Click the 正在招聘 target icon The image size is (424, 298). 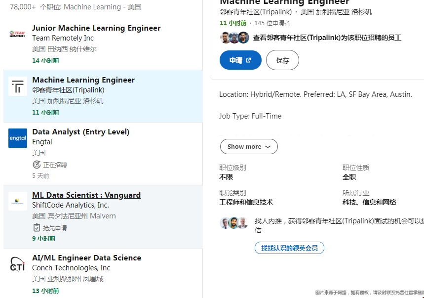pos(37,165)
